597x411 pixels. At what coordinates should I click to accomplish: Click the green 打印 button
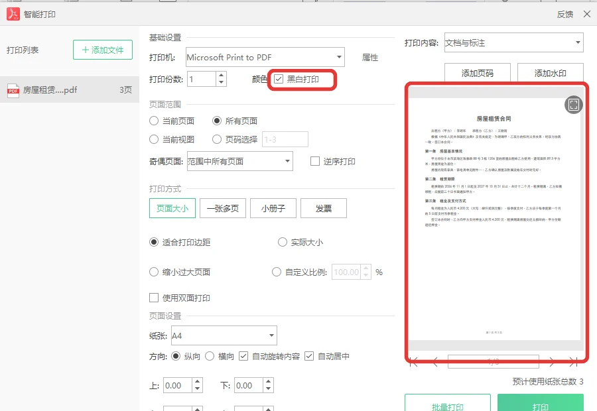coord(541,404)
